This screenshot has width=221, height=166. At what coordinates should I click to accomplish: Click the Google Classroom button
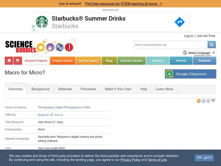(191, 74)
